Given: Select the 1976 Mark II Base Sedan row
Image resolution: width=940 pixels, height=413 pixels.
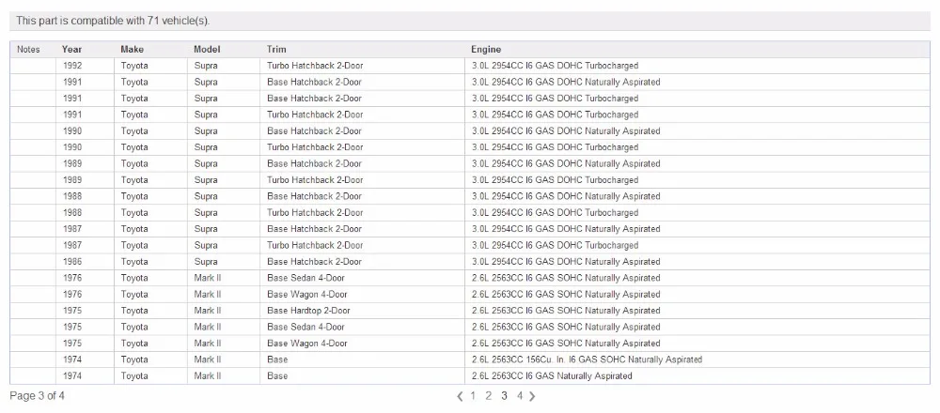Looking at the screenshot, I should [x=470, y=278].
